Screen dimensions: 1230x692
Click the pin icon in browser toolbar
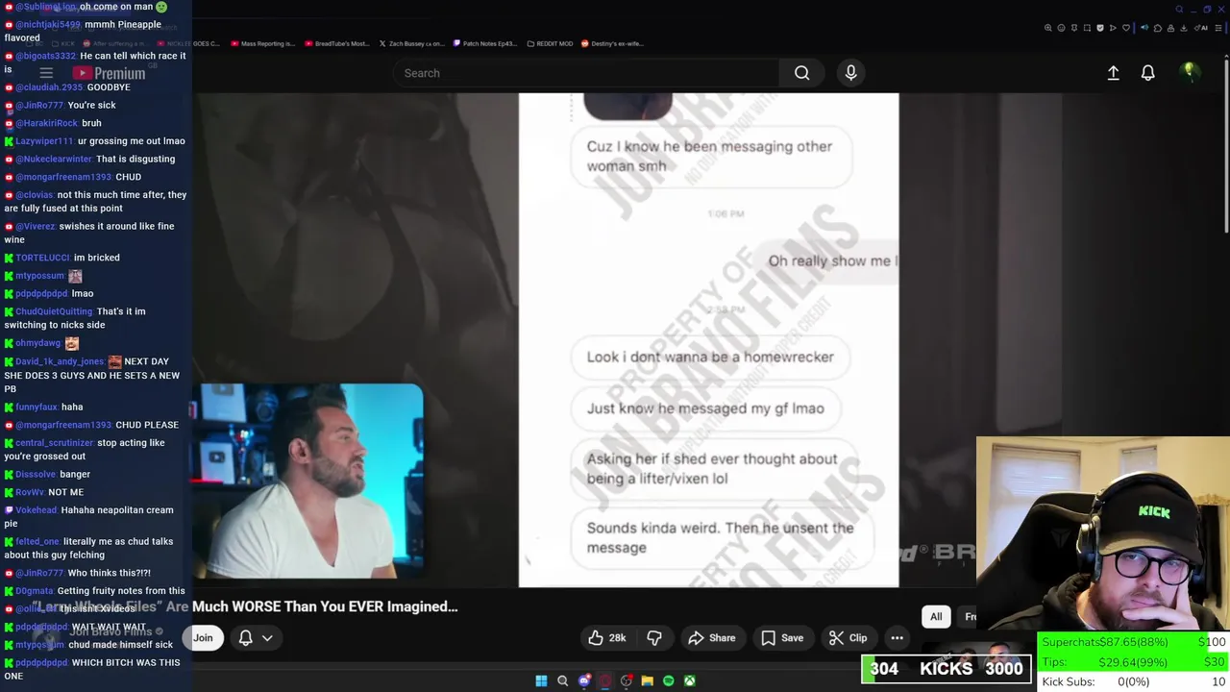click(1074, 28)
